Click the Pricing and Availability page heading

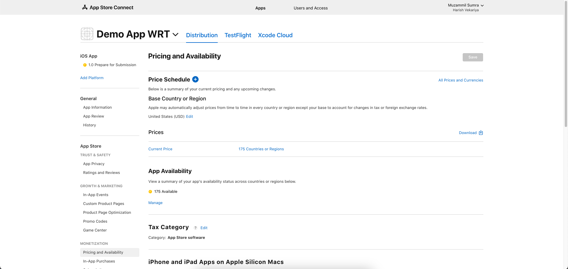(184, 56)
